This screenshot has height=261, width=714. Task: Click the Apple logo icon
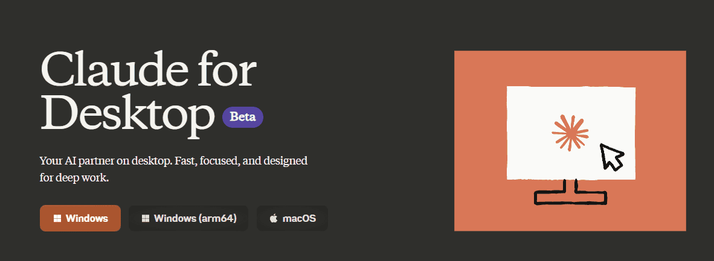coord(273,218)
